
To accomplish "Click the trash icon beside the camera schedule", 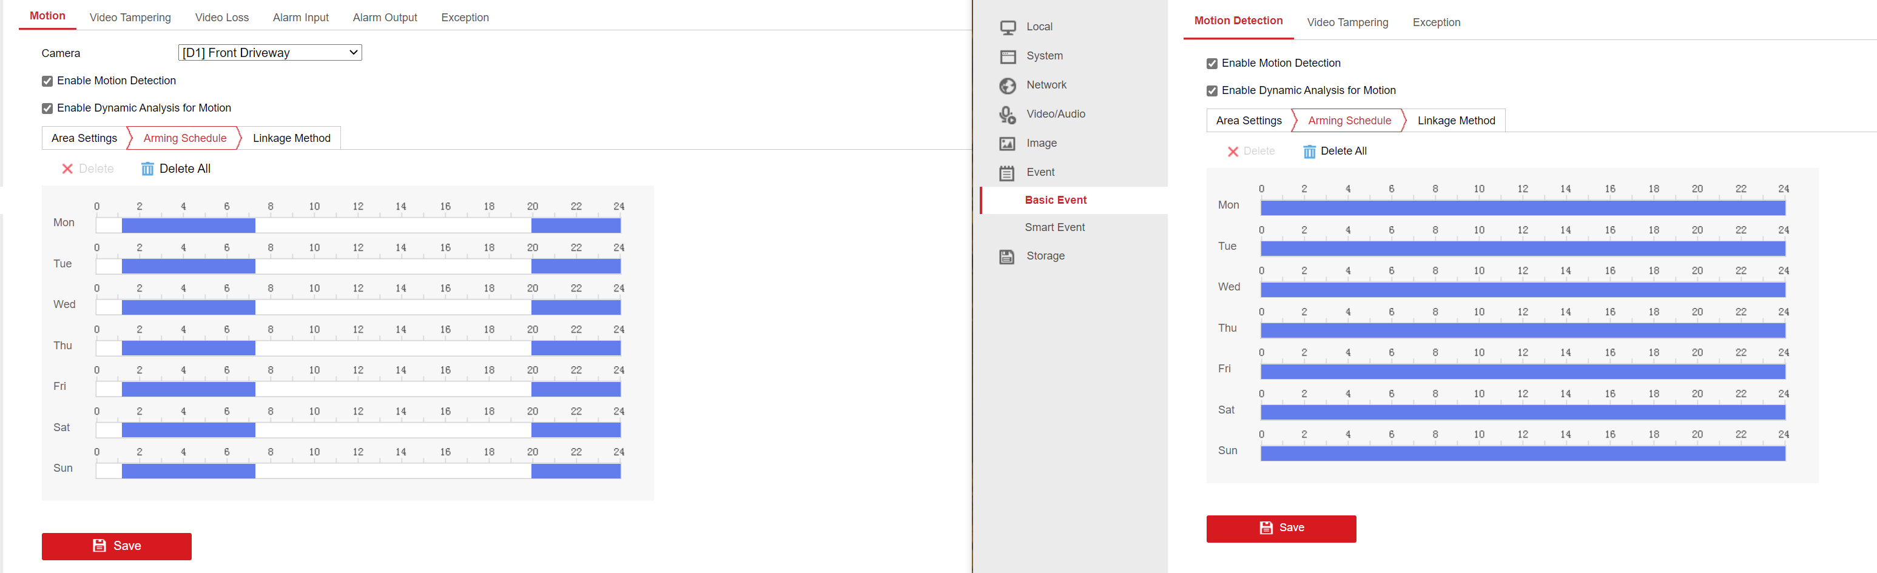I will [x=147, y=169].
